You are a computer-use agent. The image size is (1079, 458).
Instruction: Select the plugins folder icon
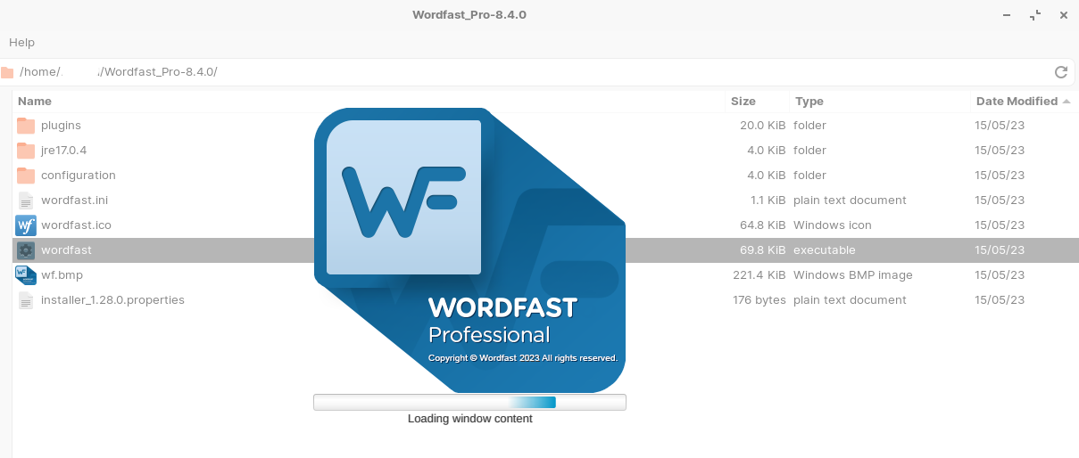(26, 126)
